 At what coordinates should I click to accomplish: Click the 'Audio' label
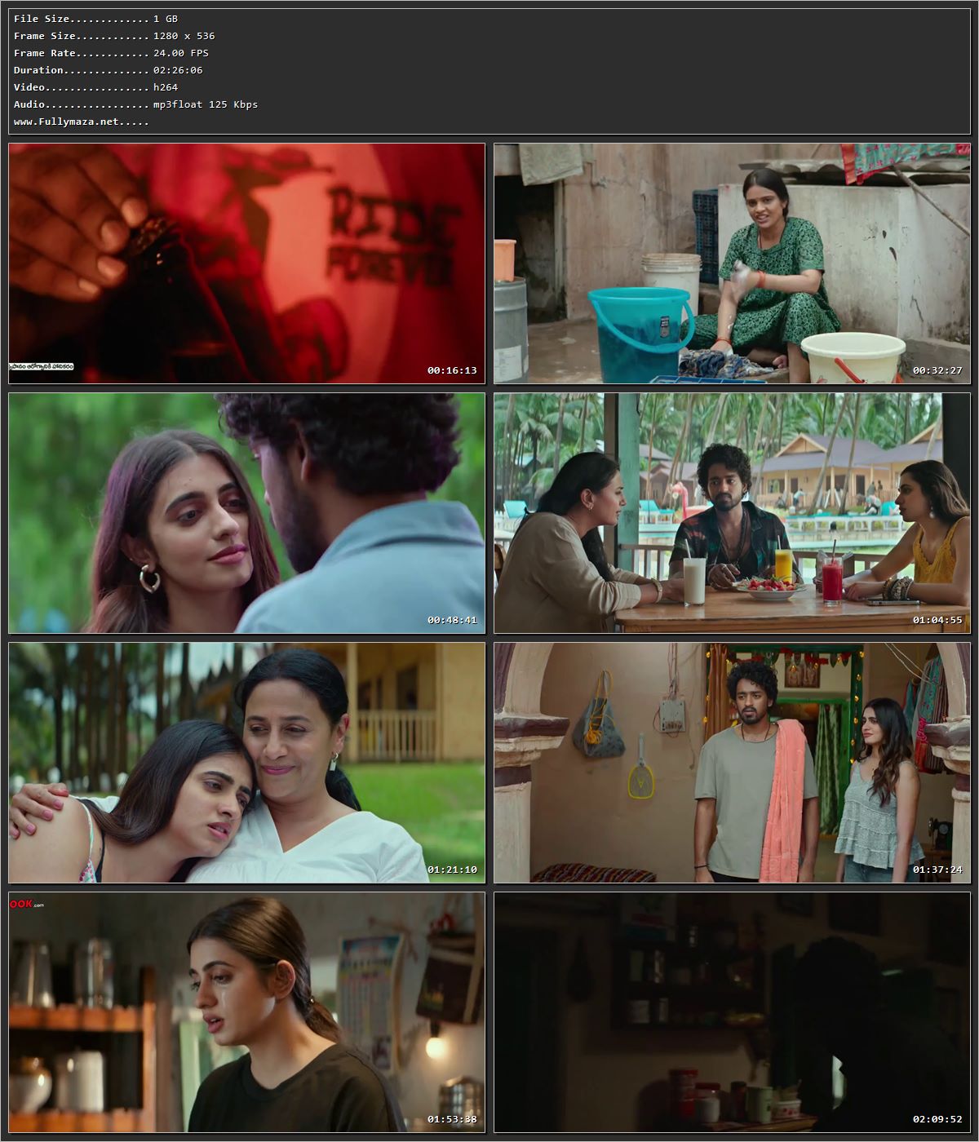click(x=29, y=104)
